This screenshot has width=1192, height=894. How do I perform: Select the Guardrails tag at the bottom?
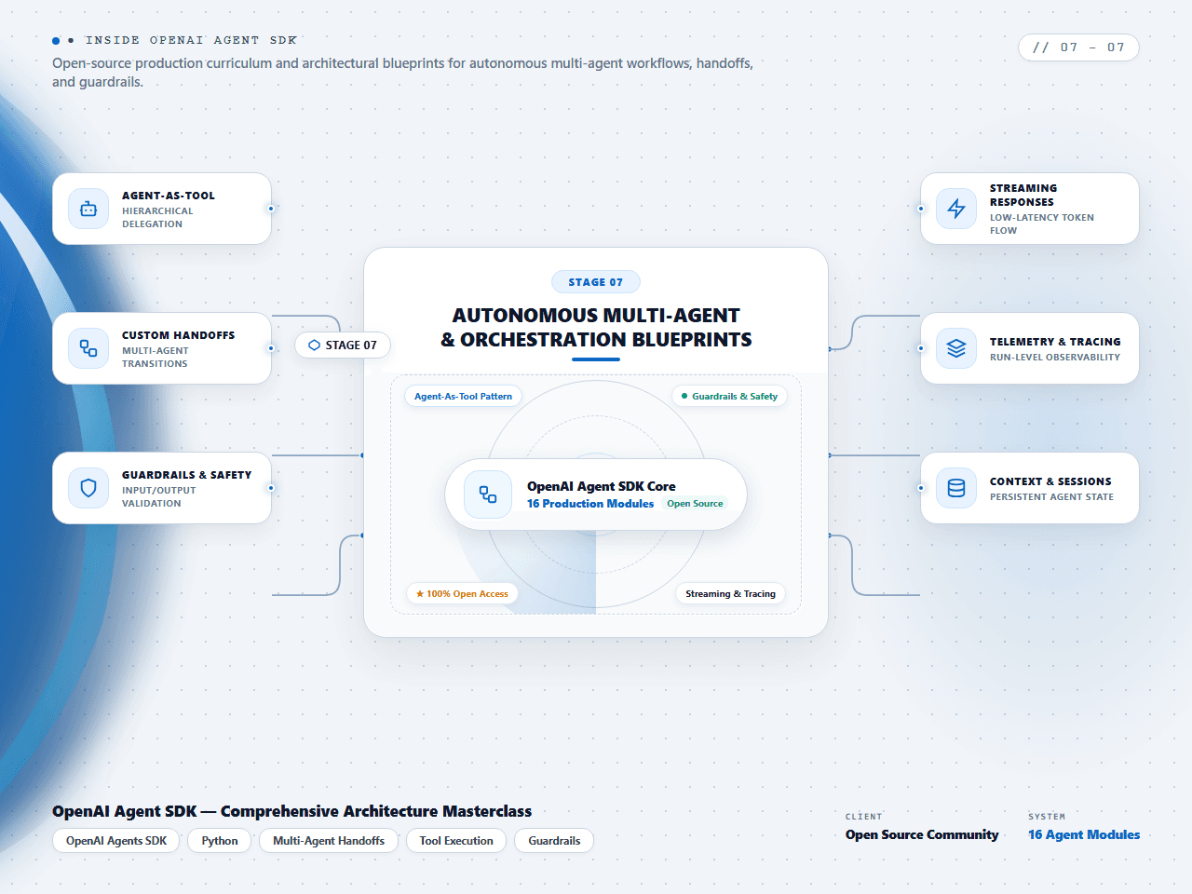[x=554, y=841]
